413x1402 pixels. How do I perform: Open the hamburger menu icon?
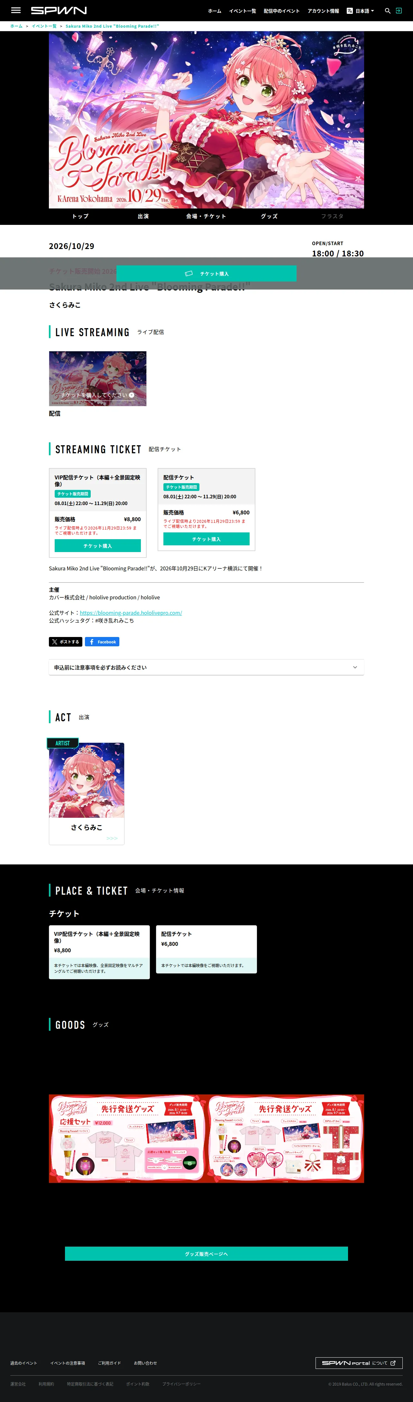(x=16, y=10)
